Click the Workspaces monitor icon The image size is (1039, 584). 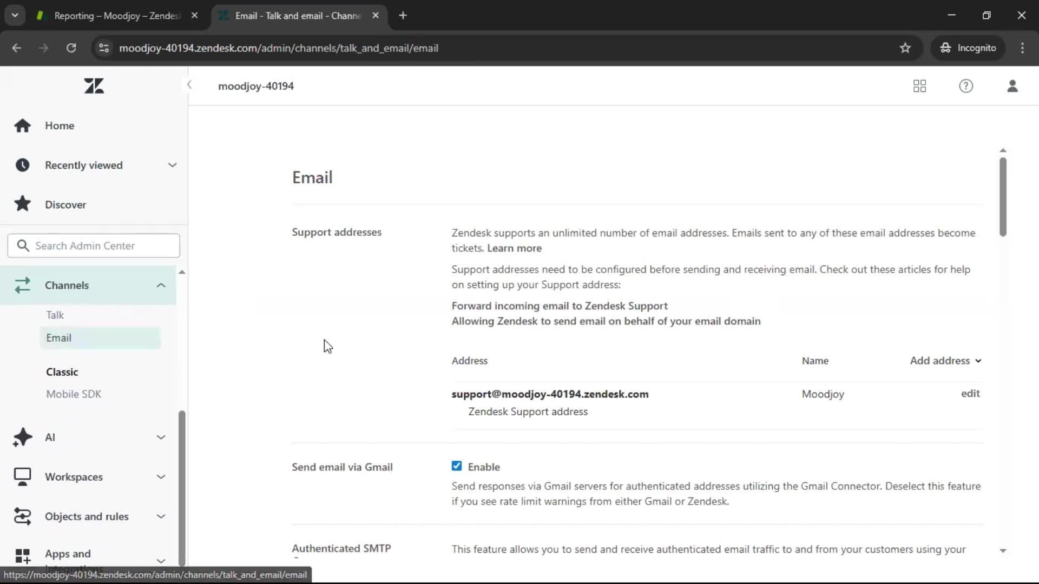click(22, 476)
